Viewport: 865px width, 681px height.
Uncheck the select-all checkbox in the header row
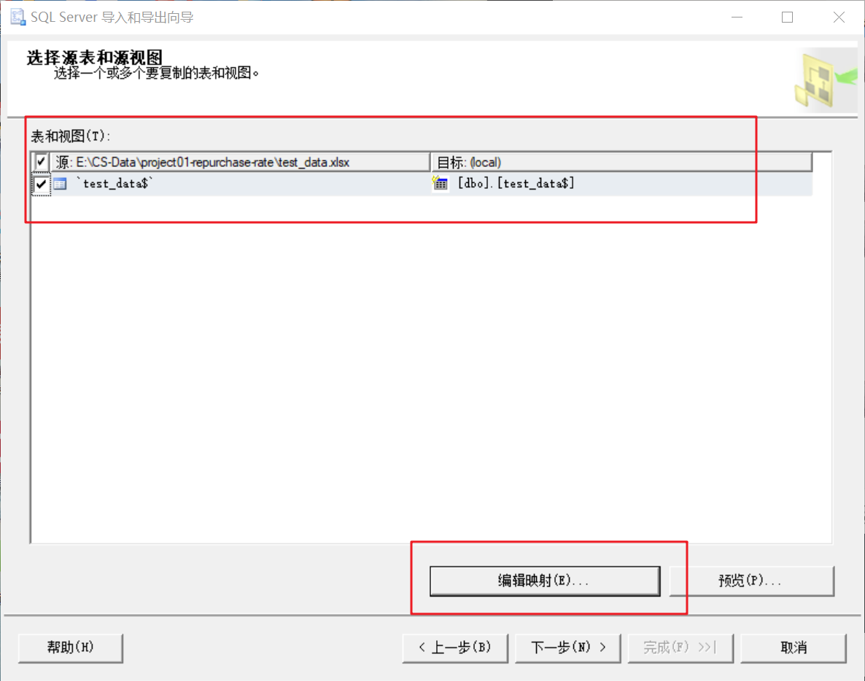tap(41, 161)
